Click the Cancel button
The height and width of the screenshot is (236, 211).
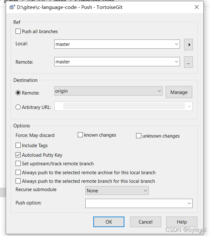[x=145, y=222]
